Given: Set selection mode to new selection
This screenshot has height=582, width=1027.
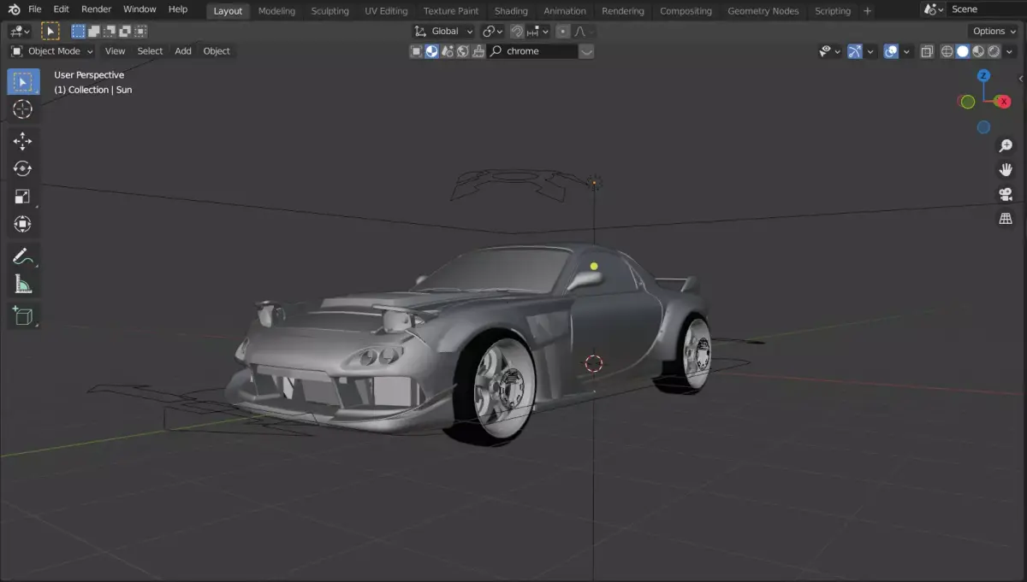Looking at the screenshot, I should [x=79, y=31].
